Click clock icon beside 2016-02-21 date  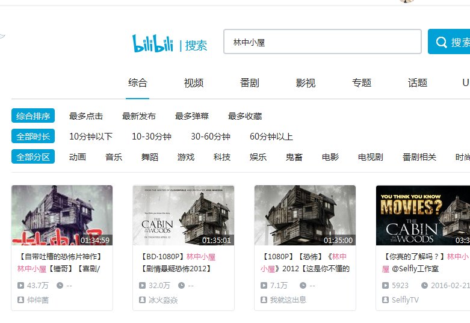pyautogui.click(x=424, y=285)
